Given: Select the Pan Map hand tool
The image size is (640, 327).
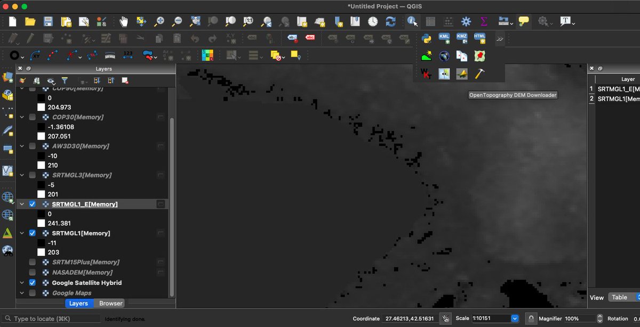Looking at the screenshot, I should coord(124,21).
